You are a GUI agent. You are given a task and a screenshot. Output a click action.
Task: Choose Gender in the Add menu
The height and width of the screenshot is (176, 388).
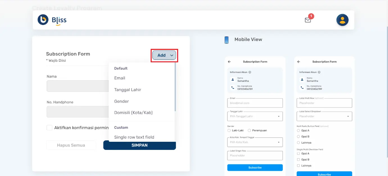pos(121,101)
